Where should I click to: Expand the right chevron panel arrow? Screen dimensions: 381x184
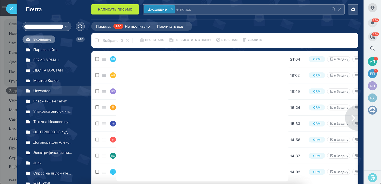point(353,118)
